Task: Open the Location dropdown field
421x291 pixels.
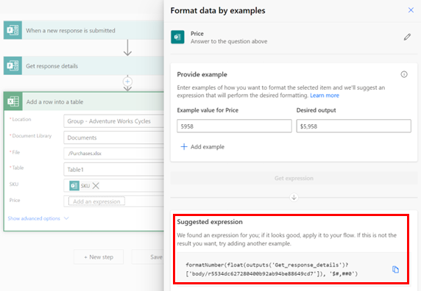Action: coord(114,121)
